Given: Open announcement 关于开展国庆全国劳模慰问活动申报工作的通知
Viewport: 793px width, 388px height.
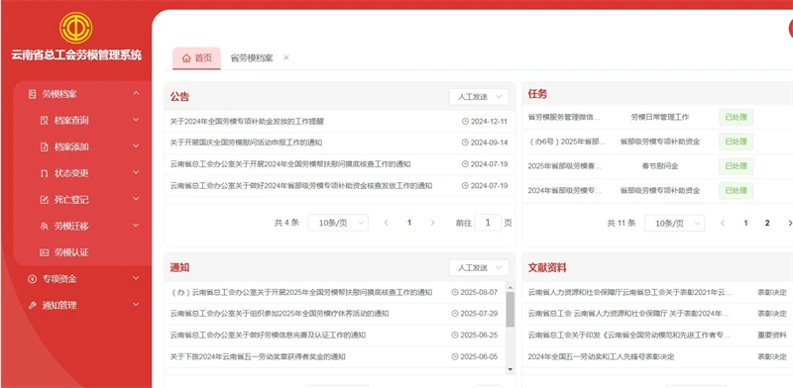Looking at the screenshot, I should pyautogui.click(x=246, y=143).
